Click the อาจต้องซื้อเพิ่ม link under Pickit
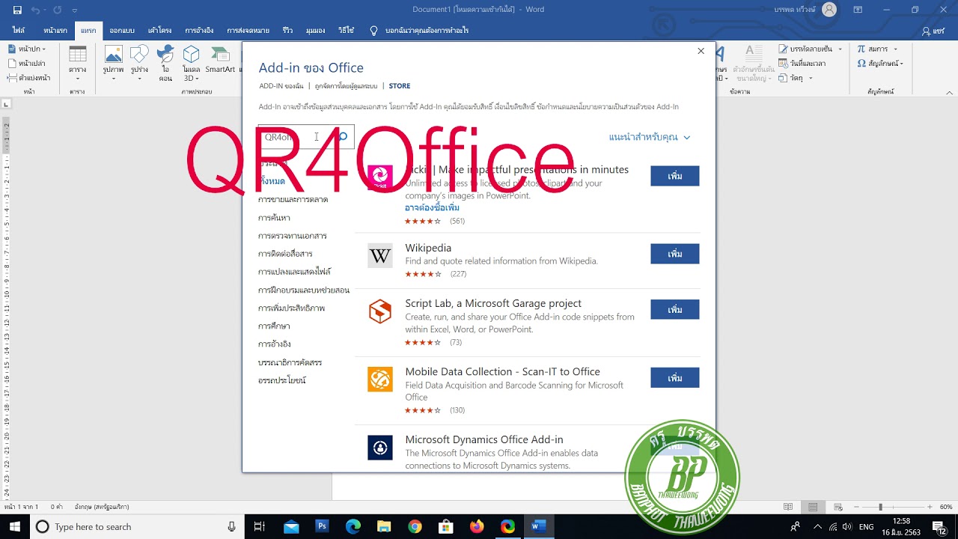Image resolution: width=958 pixels, height=539 pixels. pyautogui.click(x=432, y=207)
